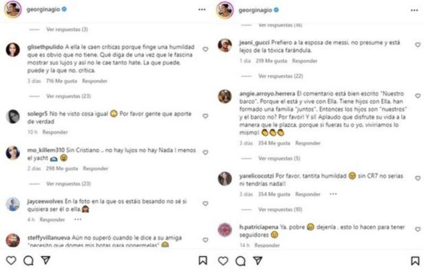Open three-dot options menu on left post
Image resolution: width=424 pixels, height=270 pixels.
(201, 10)
